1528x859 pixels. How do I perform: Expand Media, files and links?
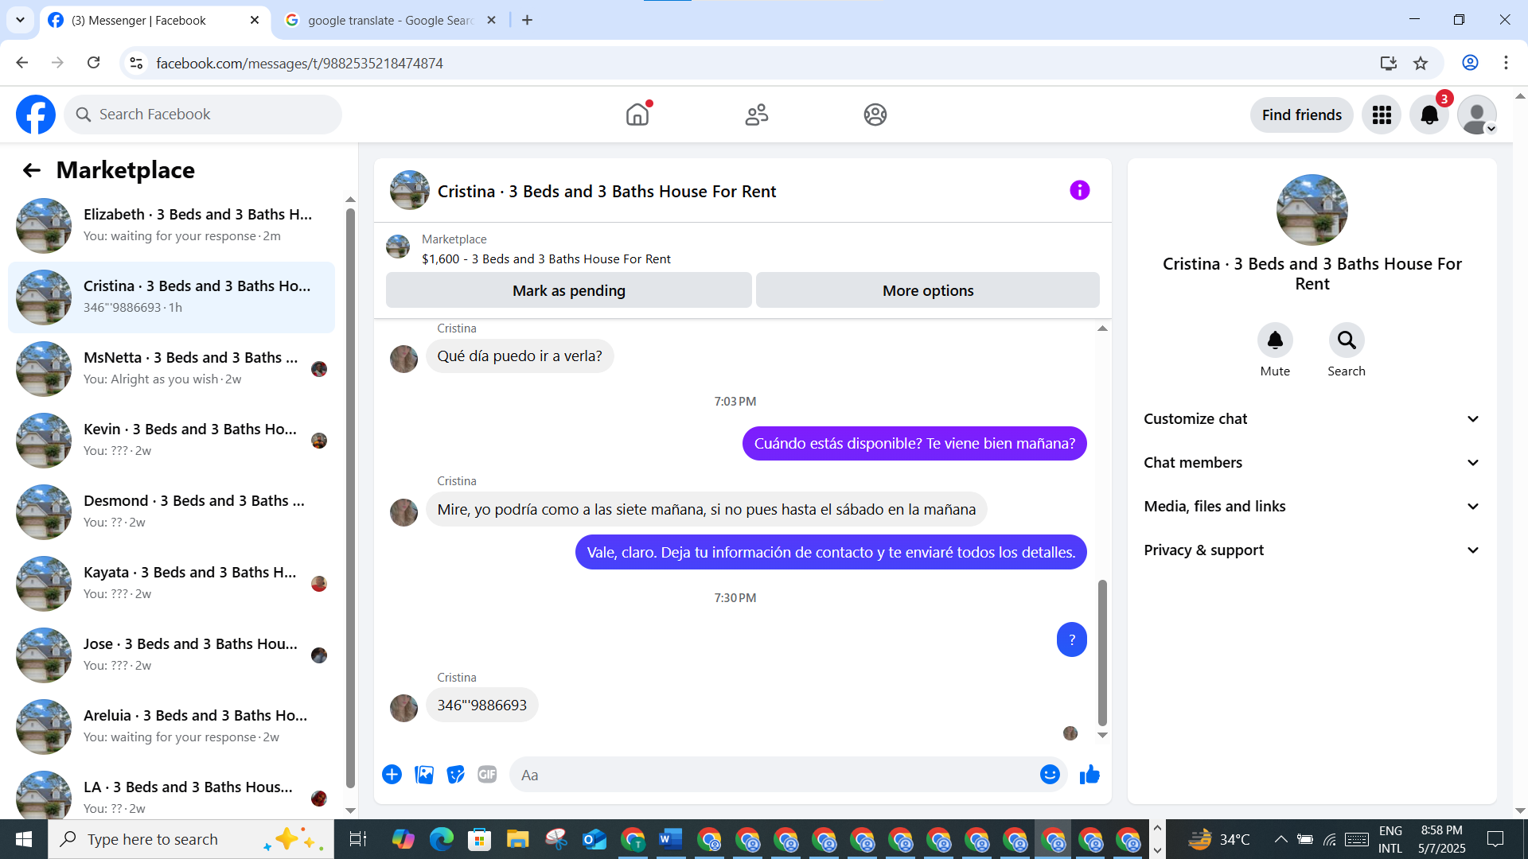pyautogui.click(x=1312, y=507)
